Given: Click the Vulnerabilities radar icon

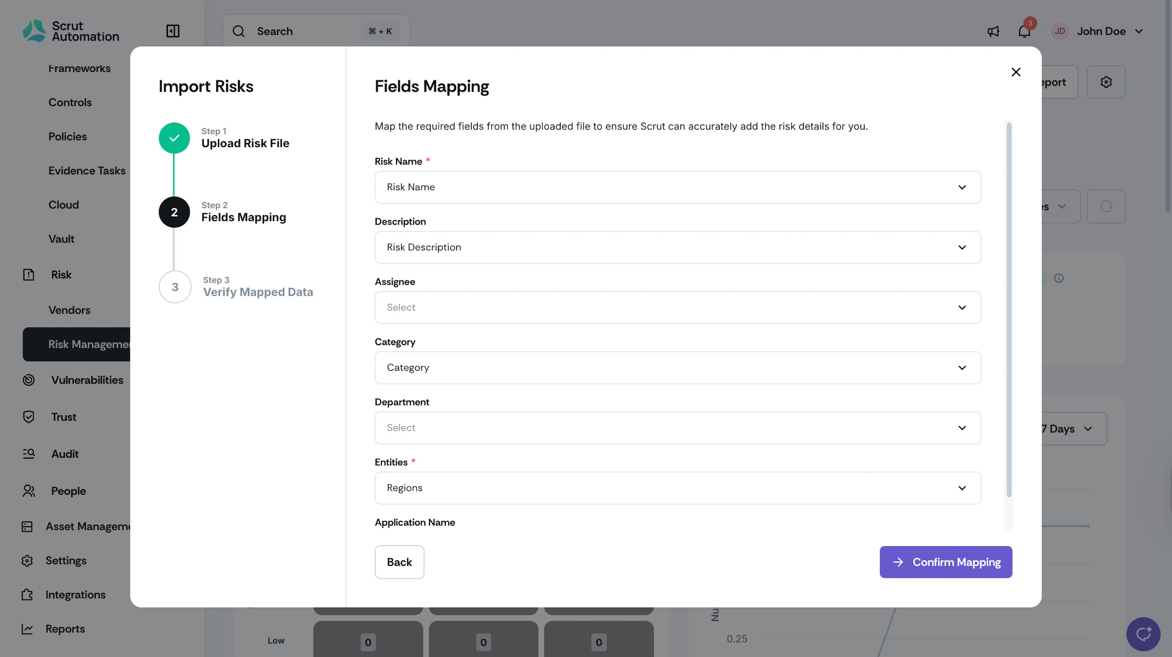Looking at the screenshot, I should tap(29, 380).
